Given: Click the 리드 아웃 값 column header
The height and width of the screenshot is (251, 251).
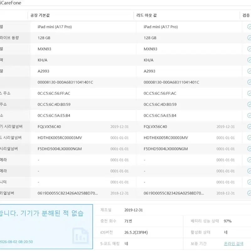Looking at the screenshot, I should [147, 15].
